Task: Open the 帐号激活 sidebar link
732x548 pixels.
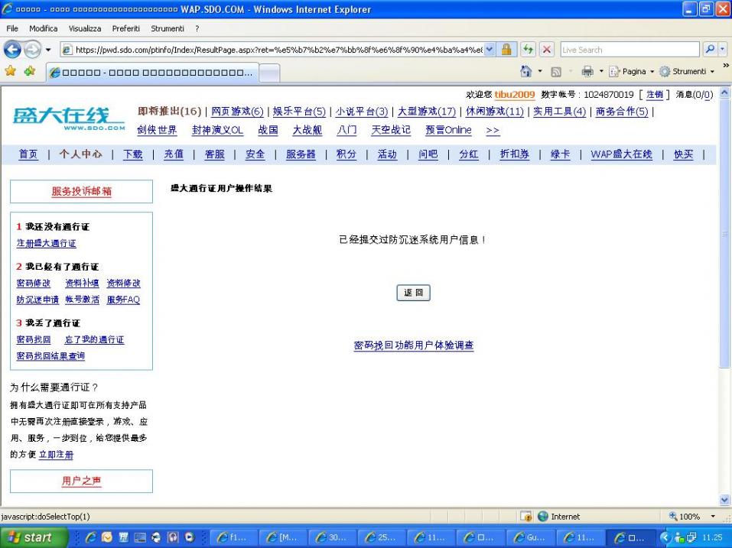Action: coord(82,300)
